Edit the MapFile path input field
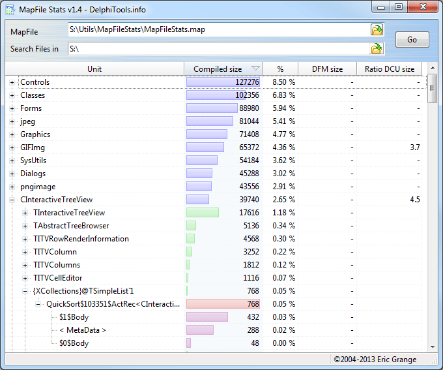The width and height of the screenshot is (443, 370). [x=219, y=29]
